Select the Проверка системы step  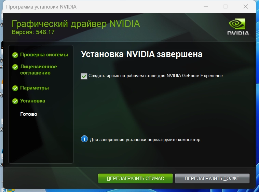(x=44, y=55)
